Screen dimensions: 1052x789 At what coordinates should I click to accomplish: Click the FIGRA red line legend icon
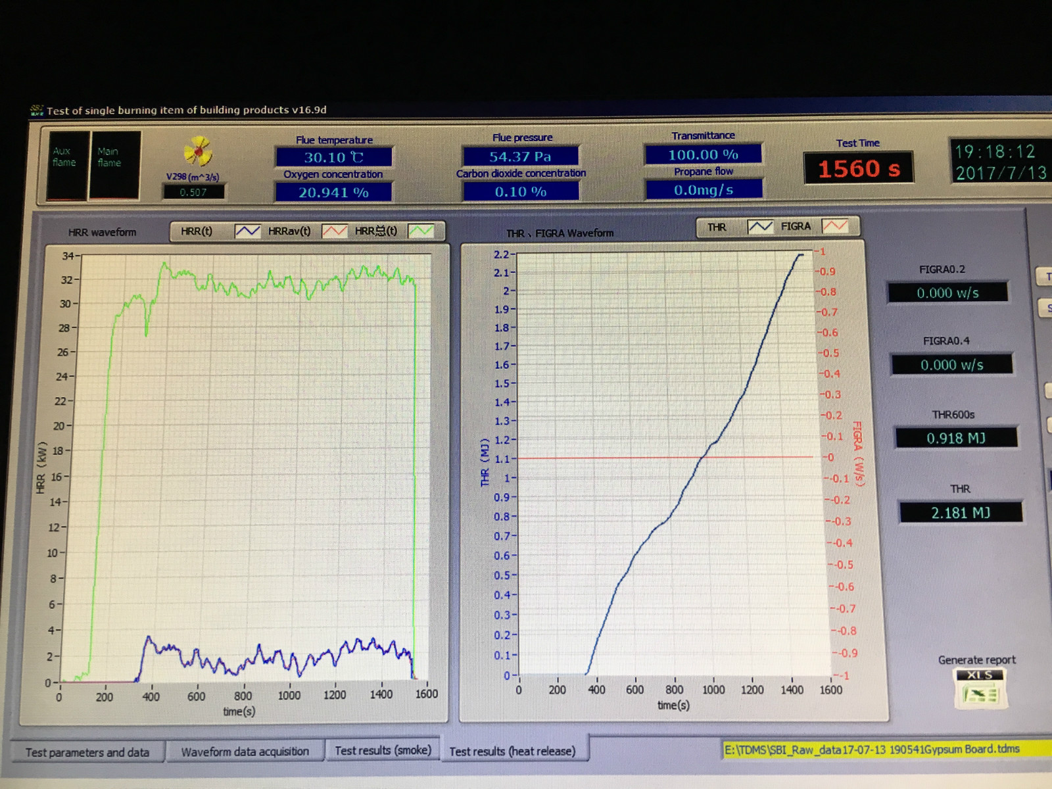pos(835,226)
